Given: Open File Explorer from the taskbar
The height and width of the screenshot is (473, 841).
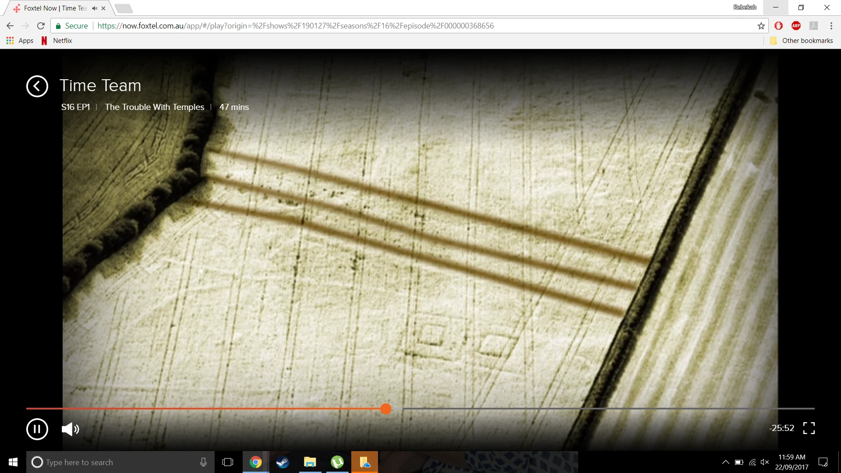Looking at the screenshot, I should (x=310, y=462).
